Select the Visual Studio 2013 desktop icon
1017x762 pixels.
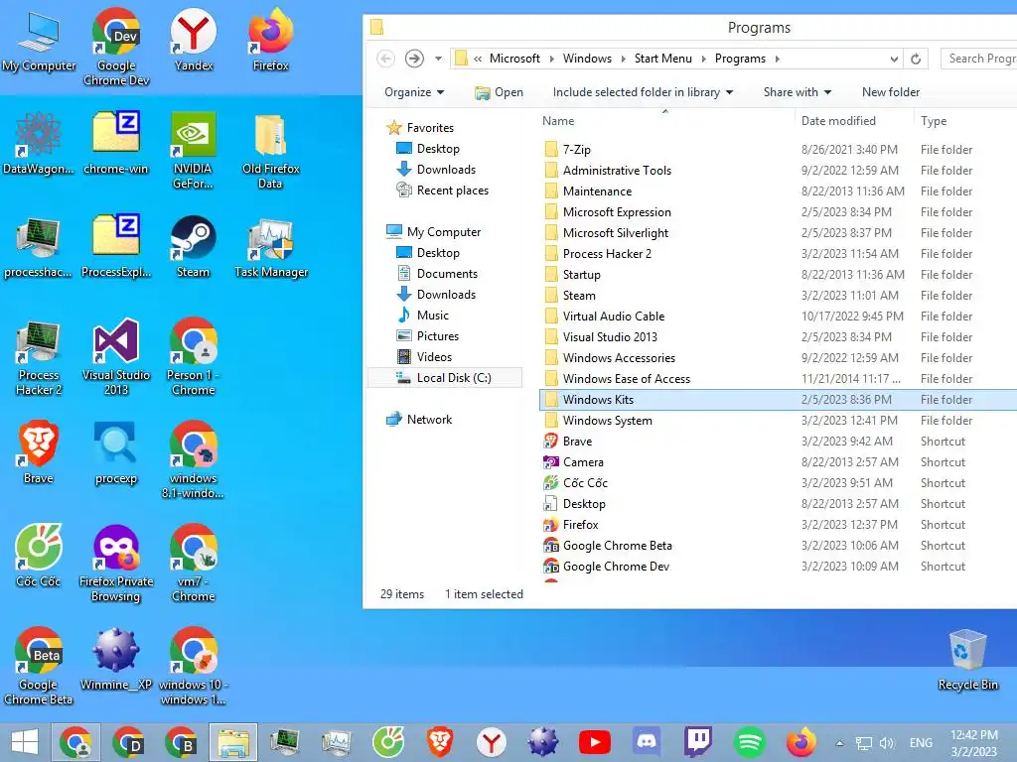tap(116, 356)
